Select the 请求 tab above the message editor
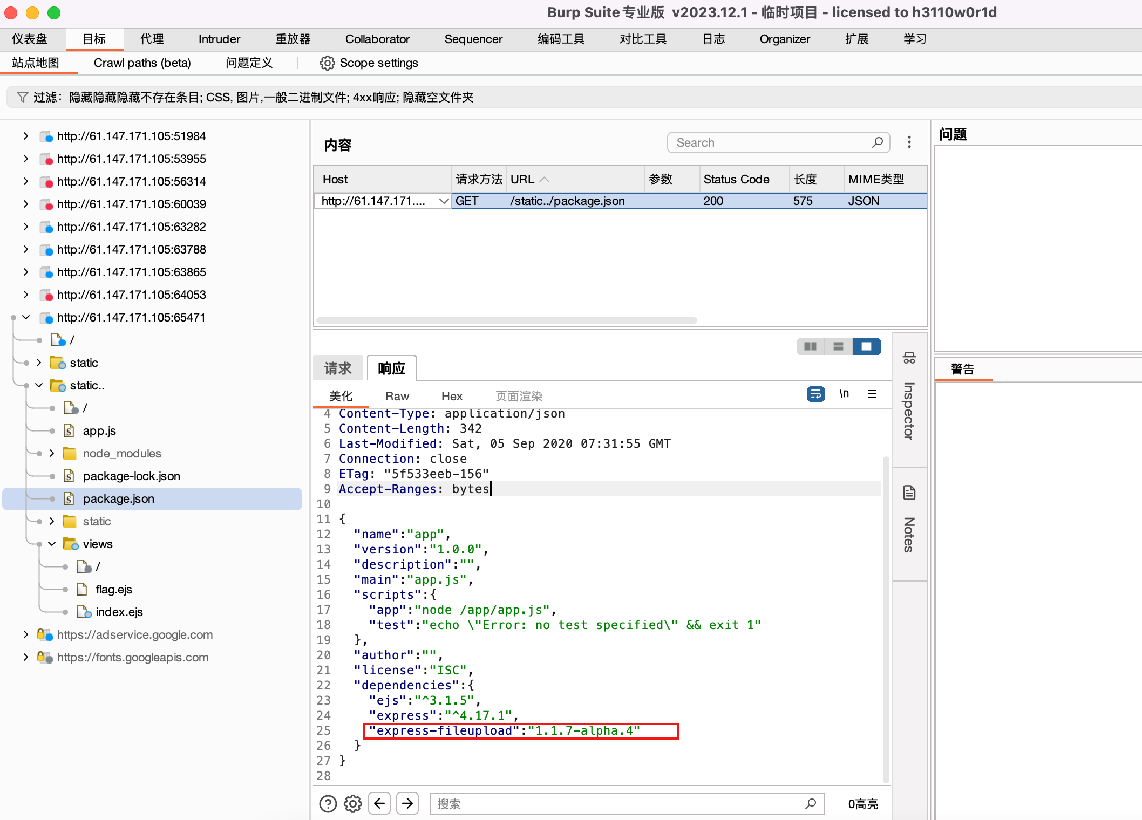Image resolution: width=1142 pixels, height=820 pixels. 338,367
